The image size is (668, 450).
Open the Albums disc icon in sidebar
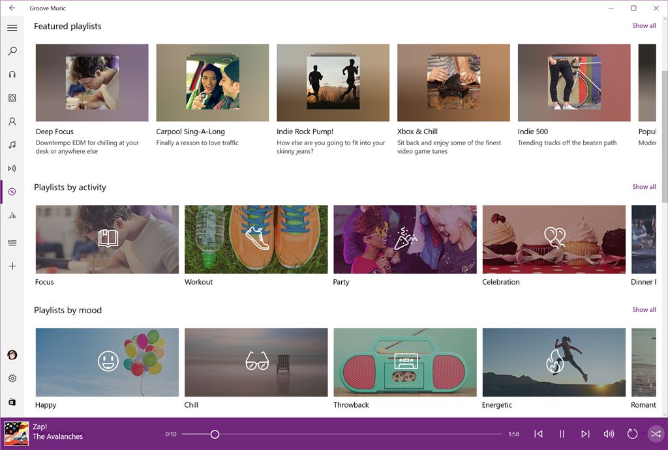click(x=12, y=98)
